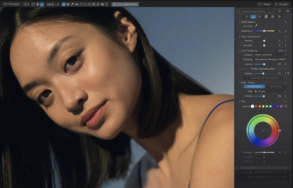Viewport: 293px width, 188px height.
Task: Select the Simple toning tab
Action: [254, 87]
